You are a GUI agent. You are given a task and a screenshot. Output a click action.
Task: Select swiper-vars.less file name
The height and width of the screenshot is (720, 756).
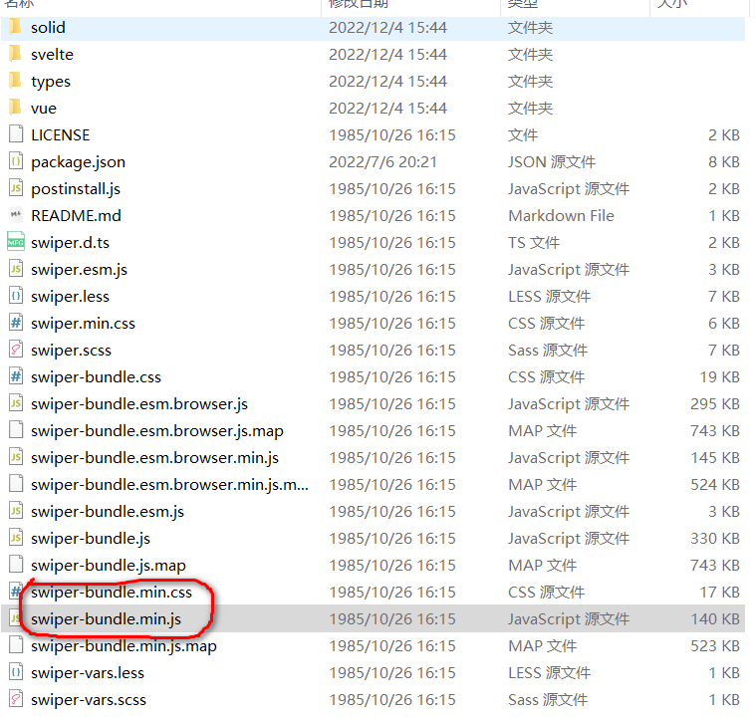(x=88, y=673)
